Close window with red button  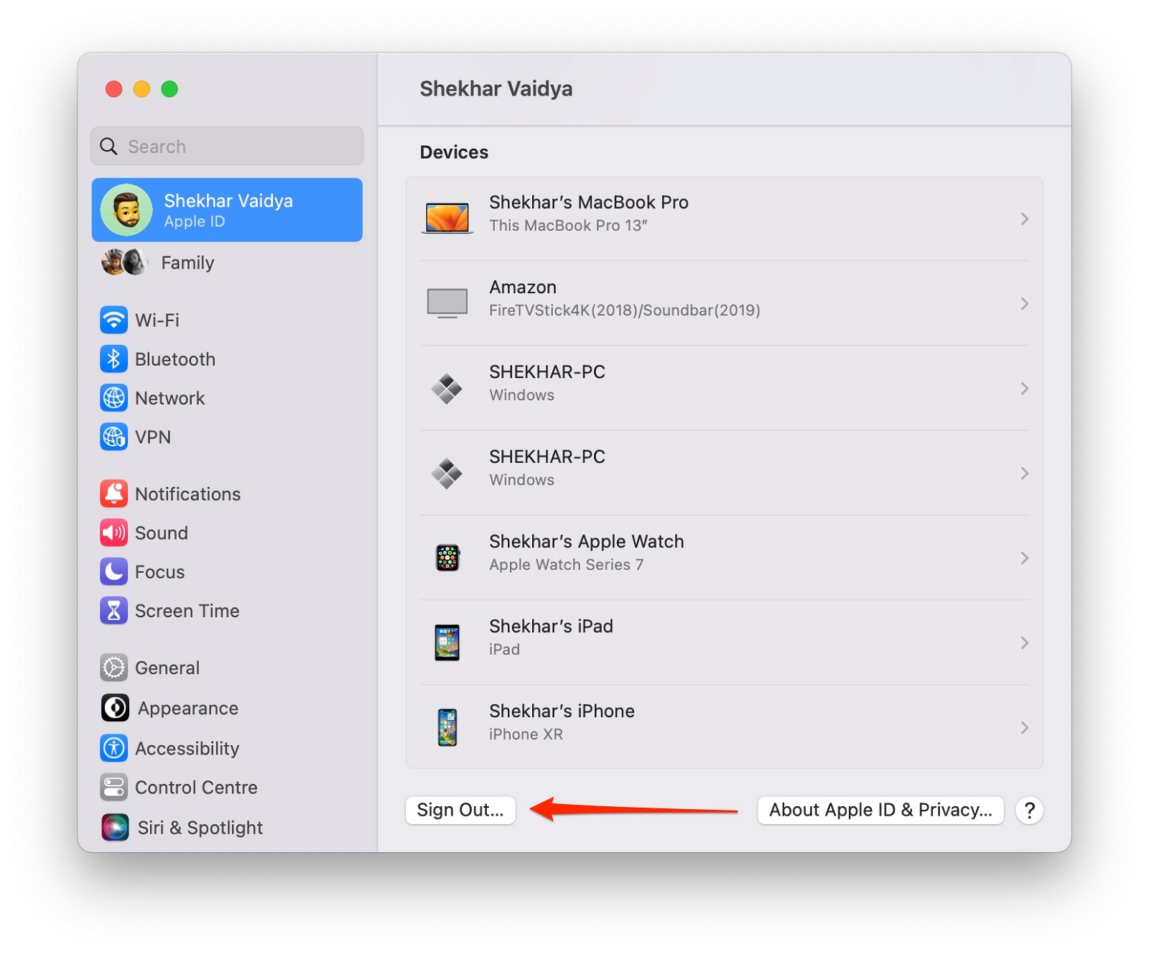[x=113, y=89]
